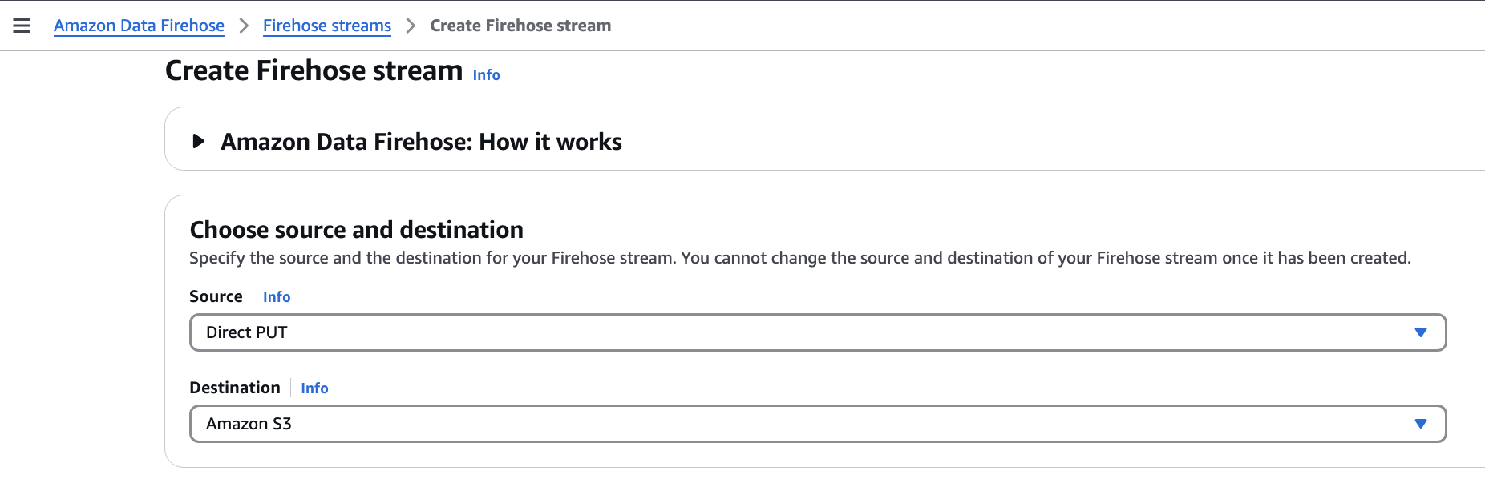Open the Info link next to Destination
Screen dimensions: 1485x479
(x=314, y=388)
